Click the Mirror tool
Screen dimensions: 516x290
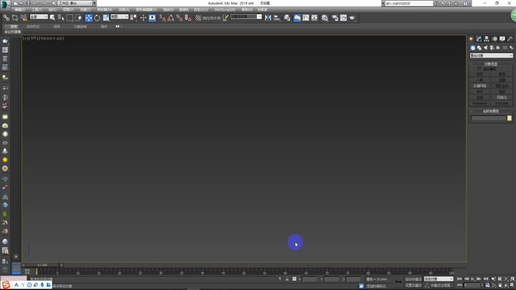tap(268, 18)
